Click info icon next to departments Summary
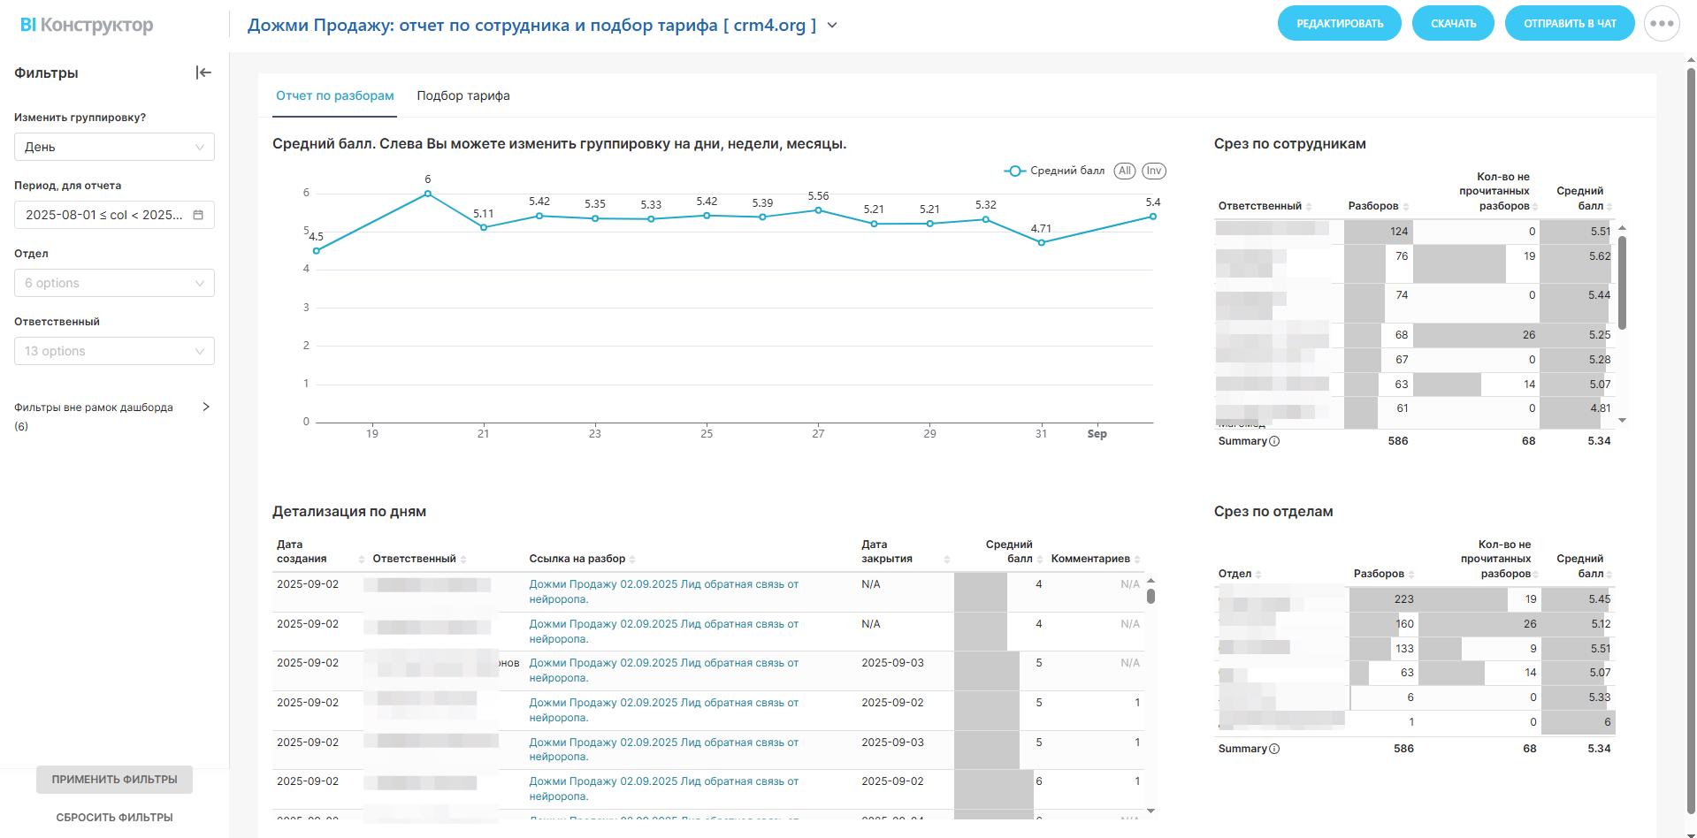This screenshot has height=838, width=1697. click(x=1274, y=749)
